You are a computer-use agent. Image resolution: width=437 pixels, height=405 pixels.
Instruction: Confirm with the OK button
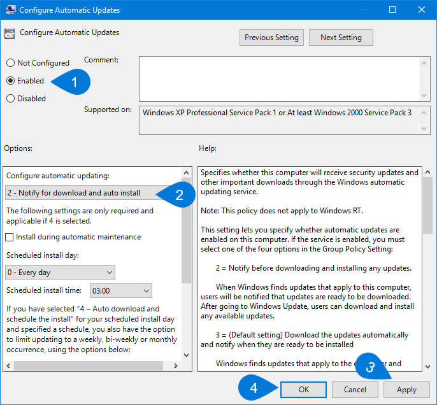(303, 390)
